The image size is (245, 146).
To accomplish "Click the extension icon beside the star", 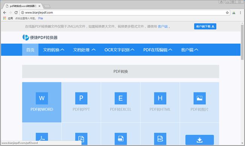I will 234,13.
